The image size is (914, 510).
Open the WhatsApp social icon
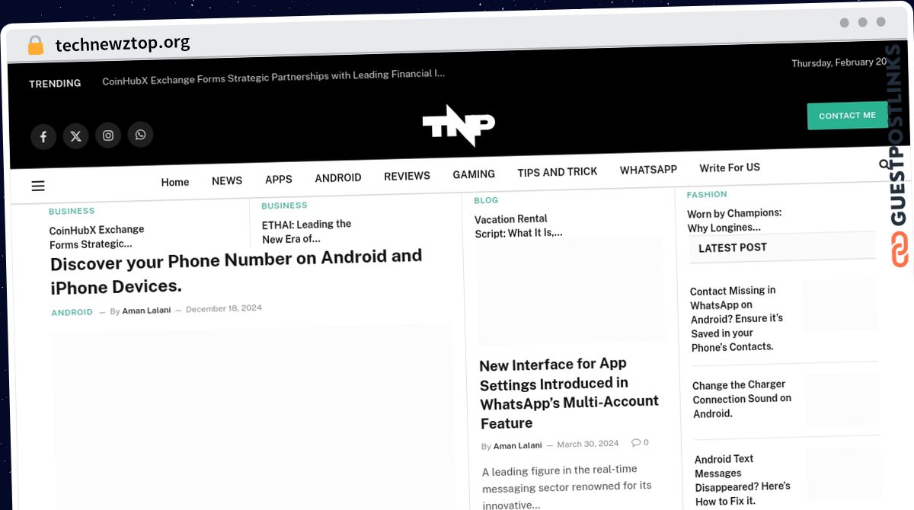(x=140, y=135)
